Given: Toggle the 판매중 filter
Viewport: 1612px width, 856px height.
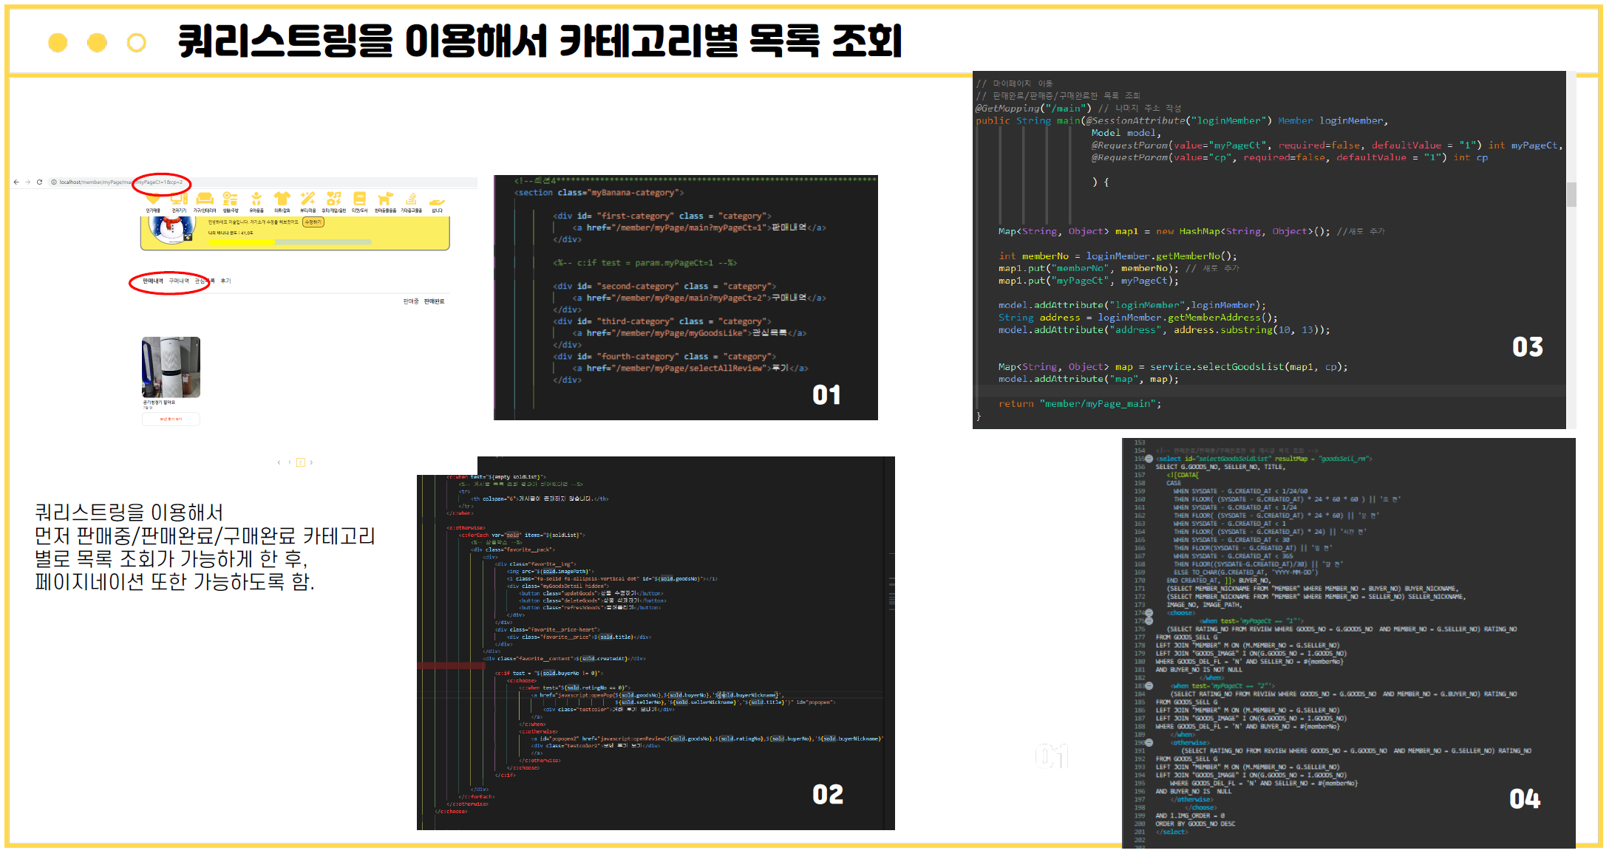Looking at the screenshot, I should pos(411,301).
